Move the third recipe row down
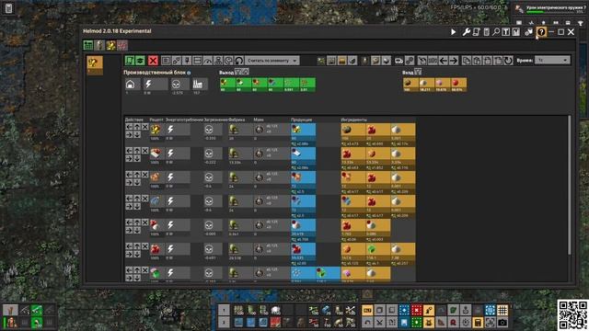The image size is (589, 331). pyautogui.click(x=137, y=183)
